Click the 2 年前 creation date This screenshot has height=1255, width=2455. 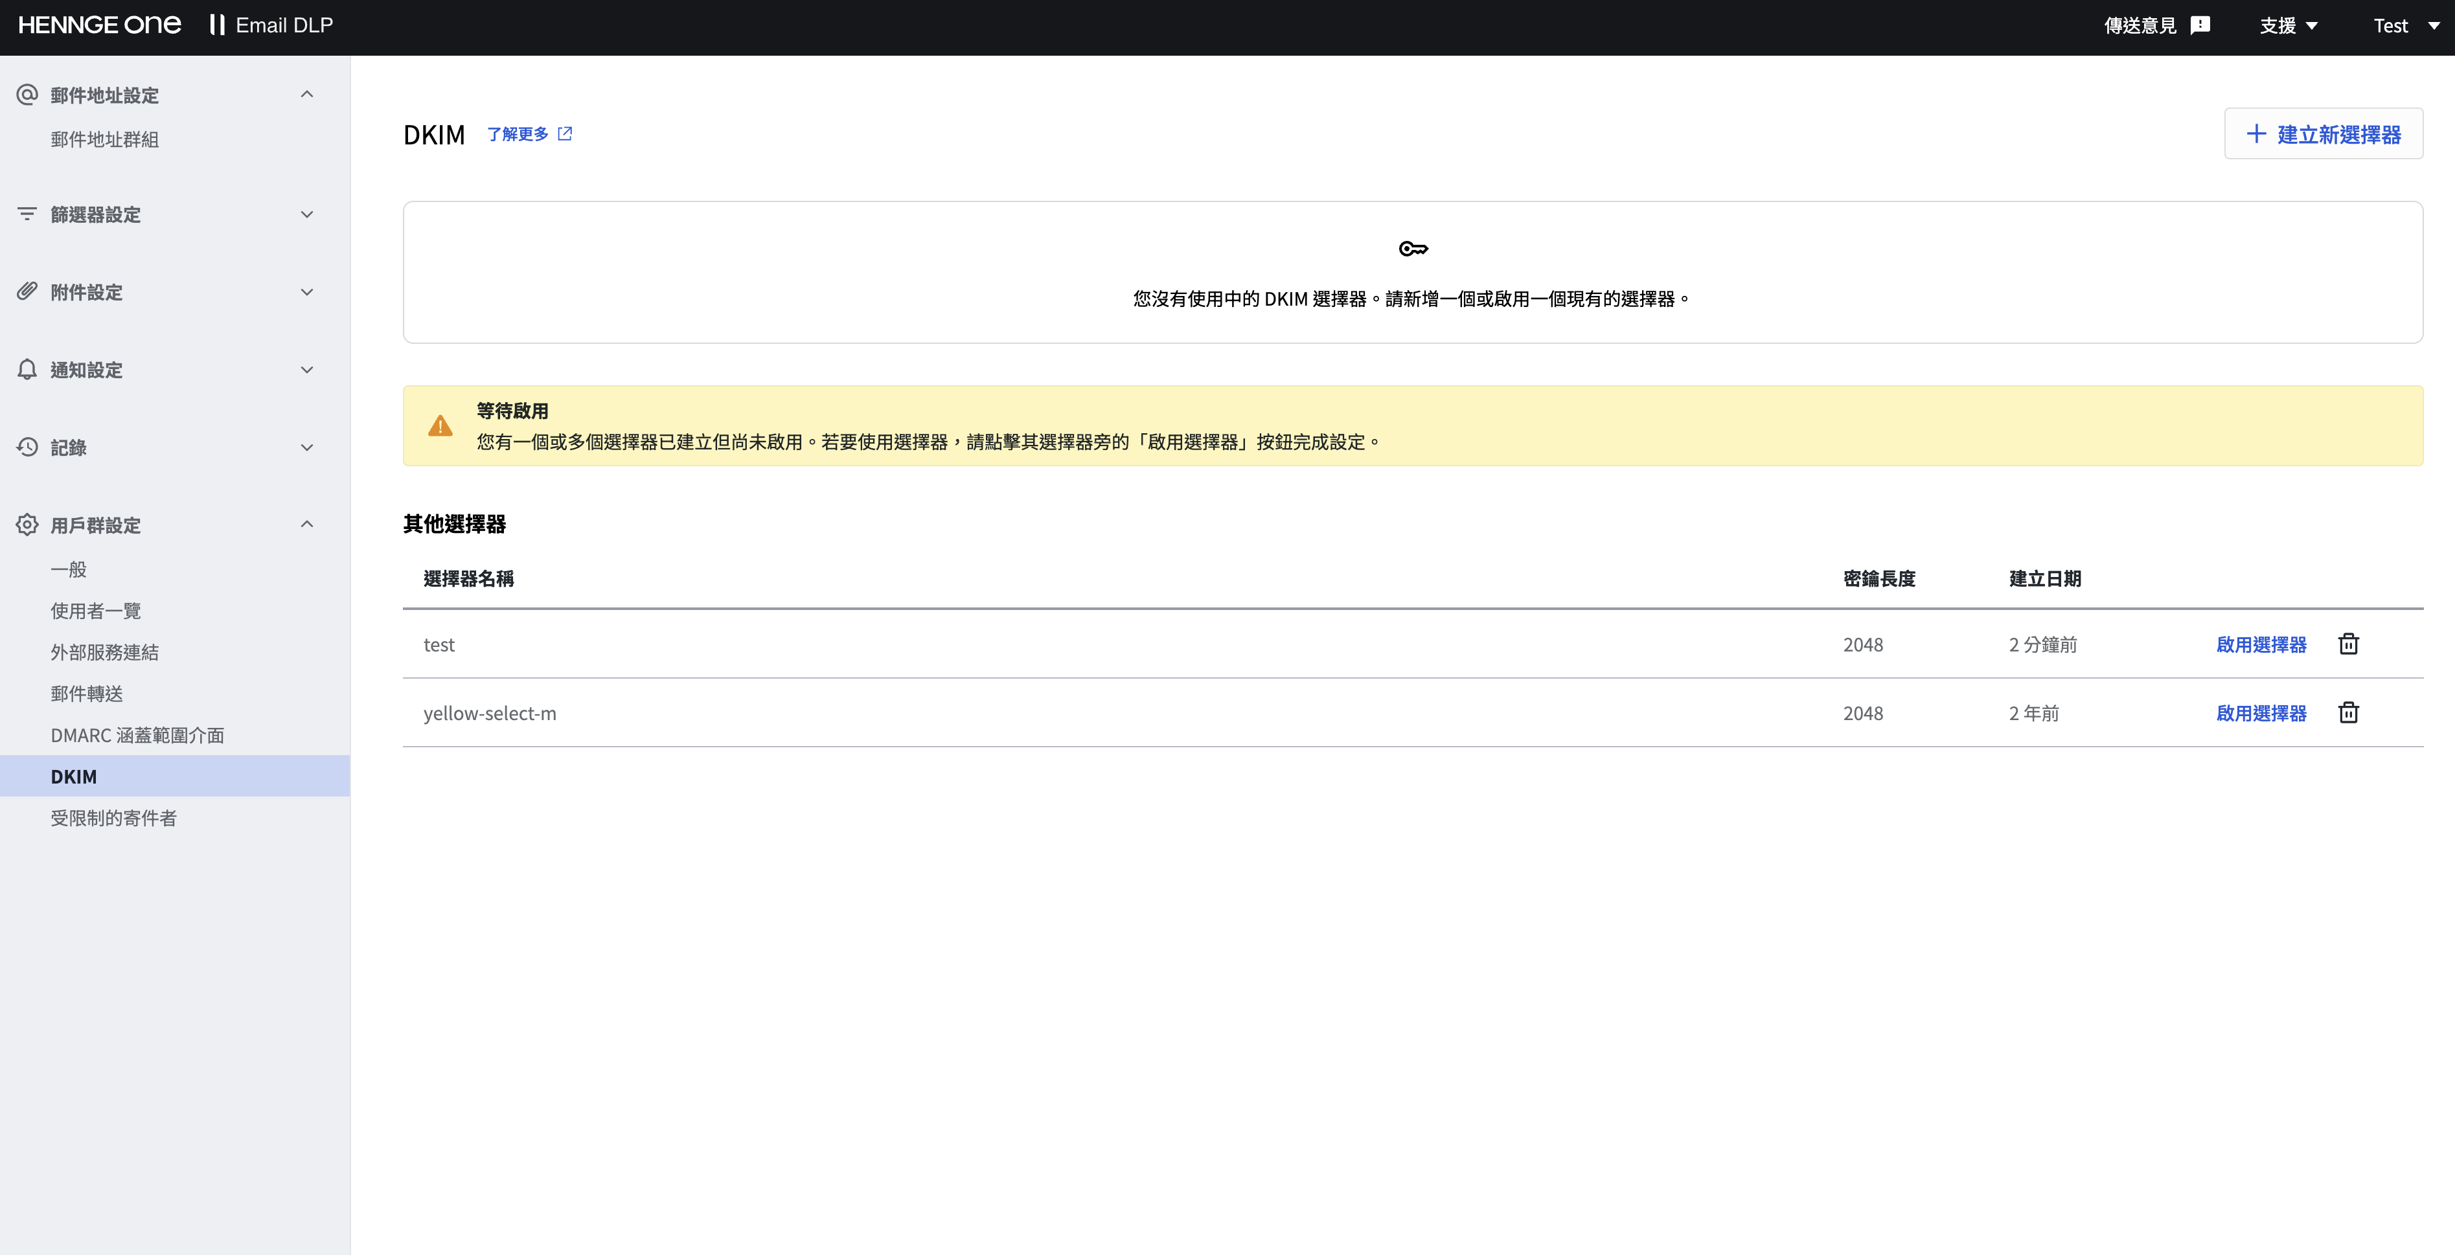pos(2034,713)
